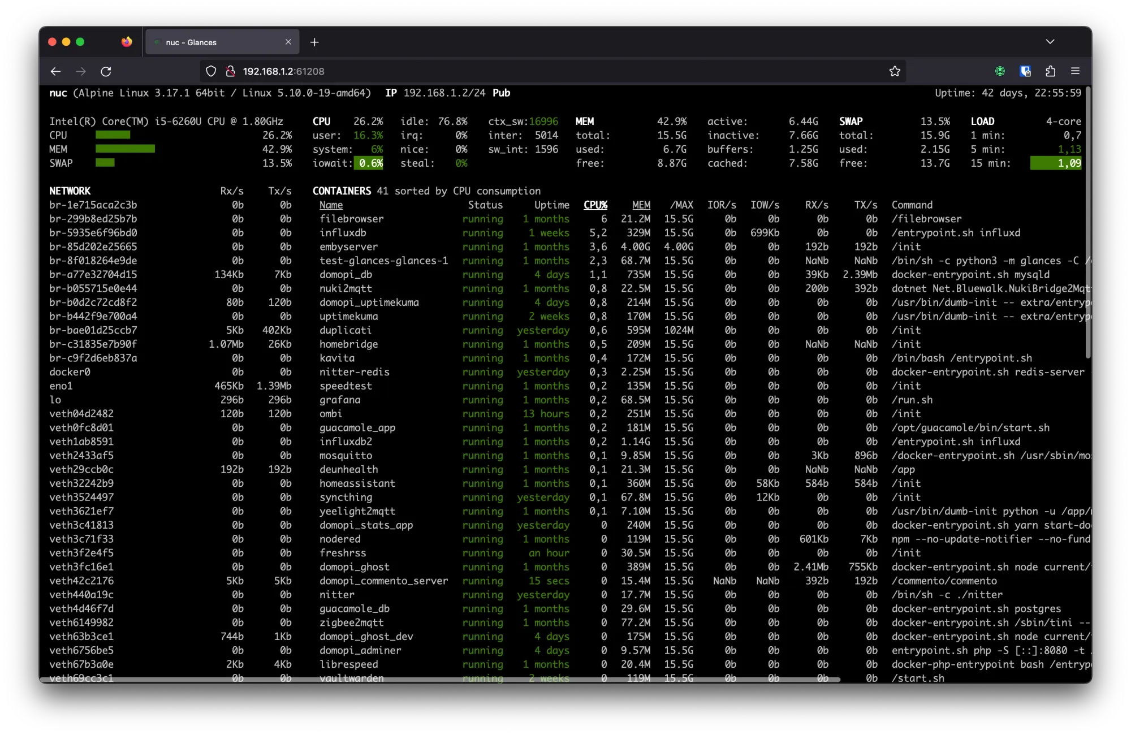Viewport: 1131px width, 735px height.
Task: Reload the Glances page
Action: (x=106, y=71)
